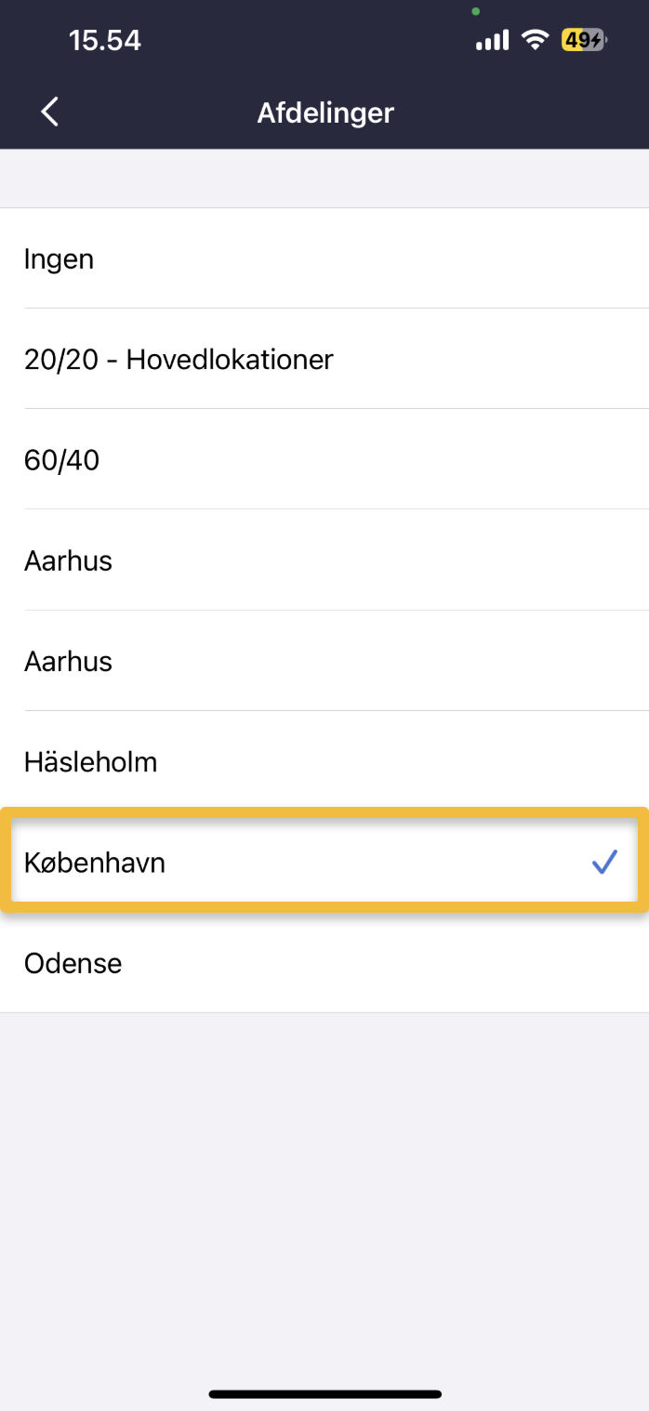
Task: Tap the Wi-Fi status icon
Action: (x=536, y=40)
